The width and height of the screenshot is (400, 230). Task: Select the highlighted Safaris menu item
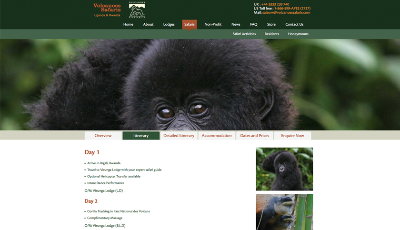click(x=190, y=24)
